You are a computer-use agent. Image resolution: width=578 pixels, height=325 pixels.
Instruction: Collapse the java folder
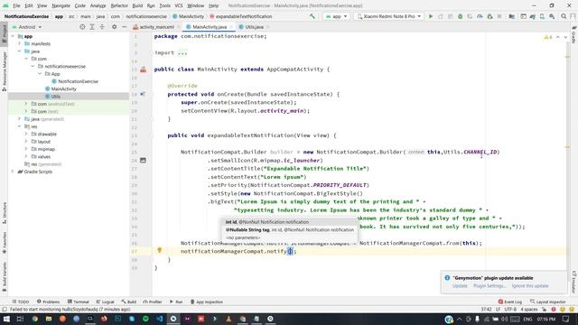coord(20,51)
